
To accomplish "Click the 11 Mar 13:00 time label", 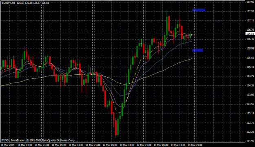I will 76,145.
